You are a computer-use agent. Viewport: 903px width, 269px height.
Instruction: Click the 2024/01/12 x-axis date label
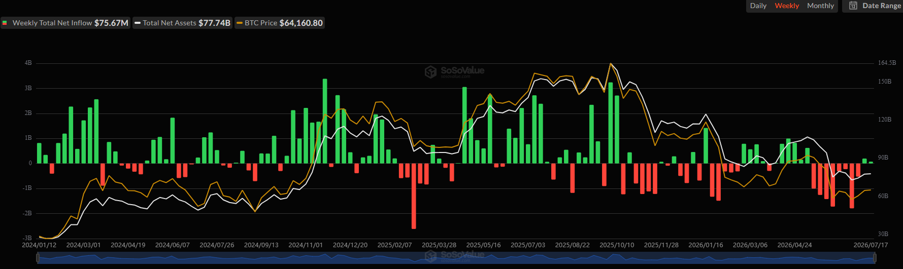click(39, 245)
